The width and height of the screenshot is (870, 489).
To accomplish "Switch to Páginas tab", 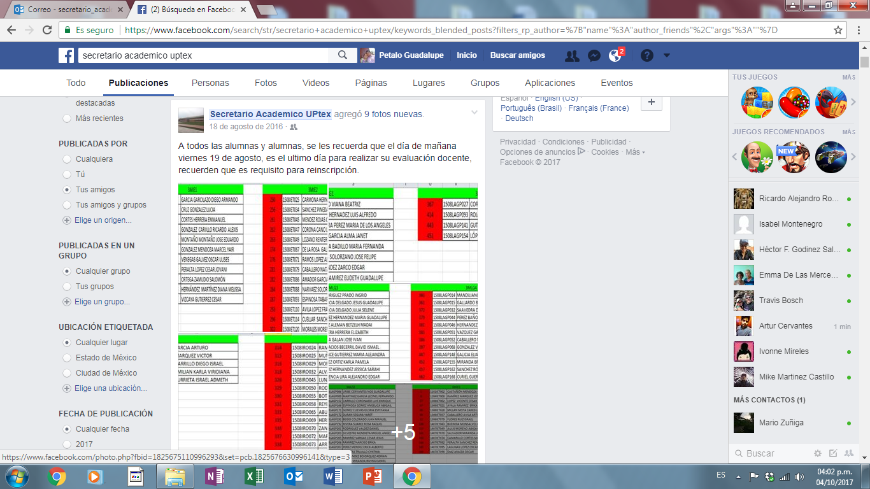I will [371, 83].
